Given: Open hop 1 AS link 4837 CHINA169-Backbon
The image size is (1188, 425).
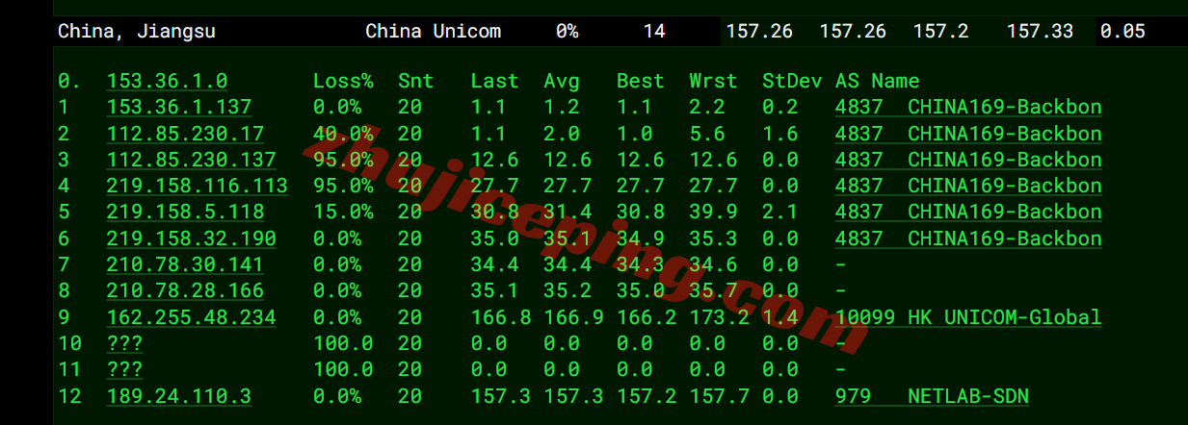Looking at the screenshot, I should tap(968, 107).
